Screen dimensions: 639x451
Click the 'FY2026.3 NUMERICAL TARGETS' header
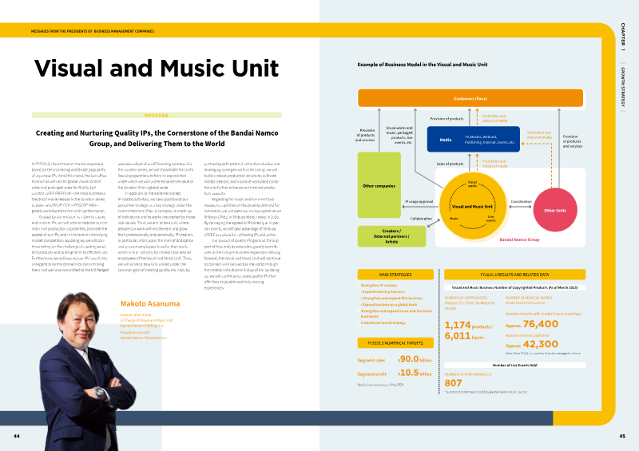pyautogui.click(x=395, y=343)
